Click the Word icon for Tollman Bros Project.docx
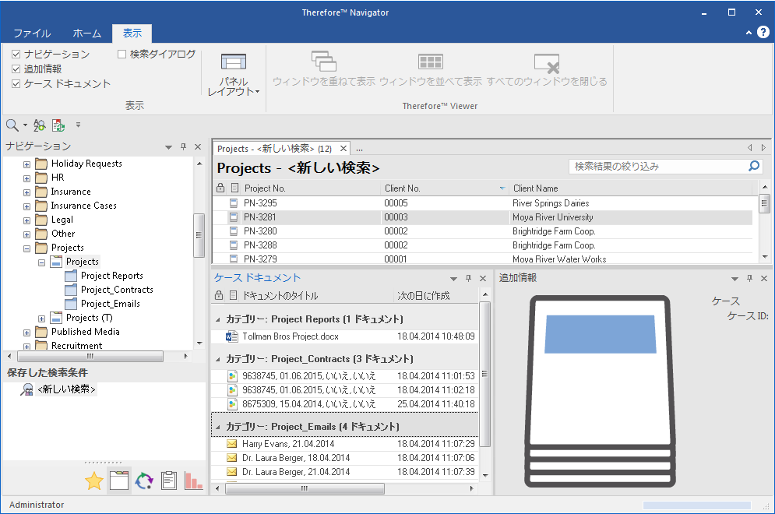The width and height of the screenshot is (775, 514). pyautogui.click(x=231, y=336)
